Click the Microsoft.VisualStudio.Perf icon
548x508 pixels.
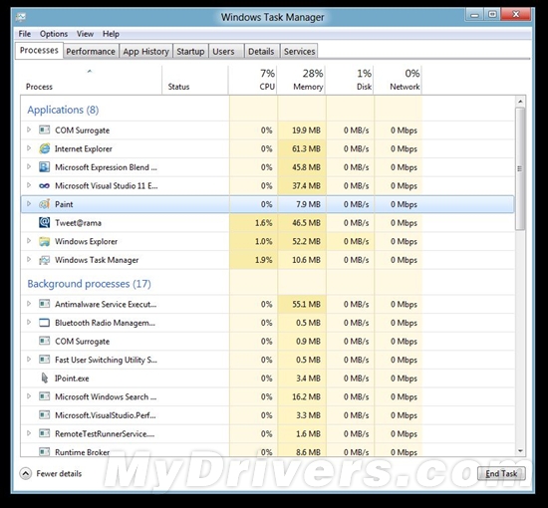pos(45,415)
